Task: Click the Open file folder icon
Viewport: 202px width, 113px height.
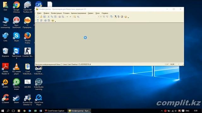Action: 41,17
